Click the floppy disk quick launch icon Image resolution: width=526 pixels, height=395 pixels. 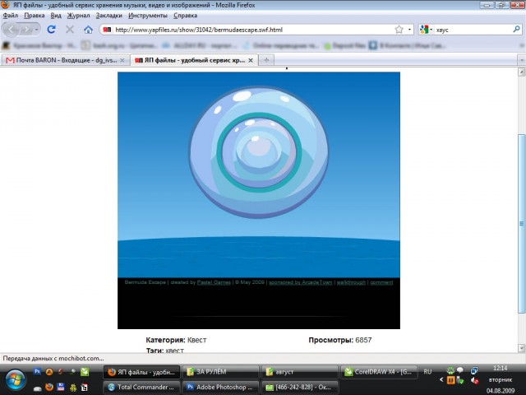coord(61,387)
